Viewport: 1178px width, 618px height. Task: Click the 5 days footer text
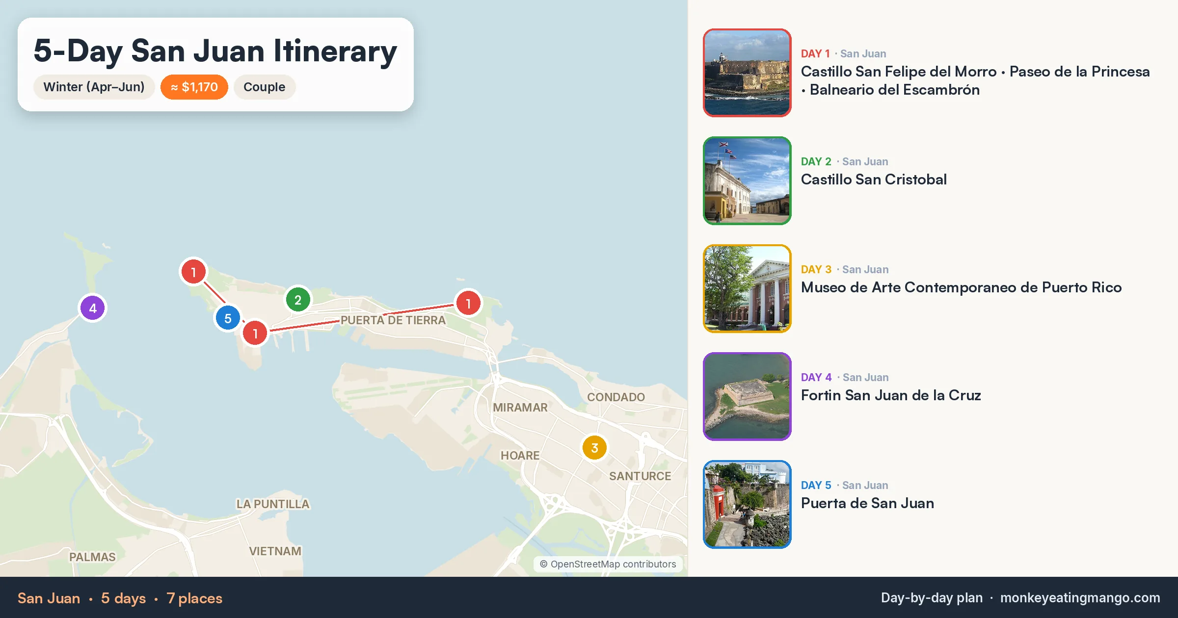123,598
